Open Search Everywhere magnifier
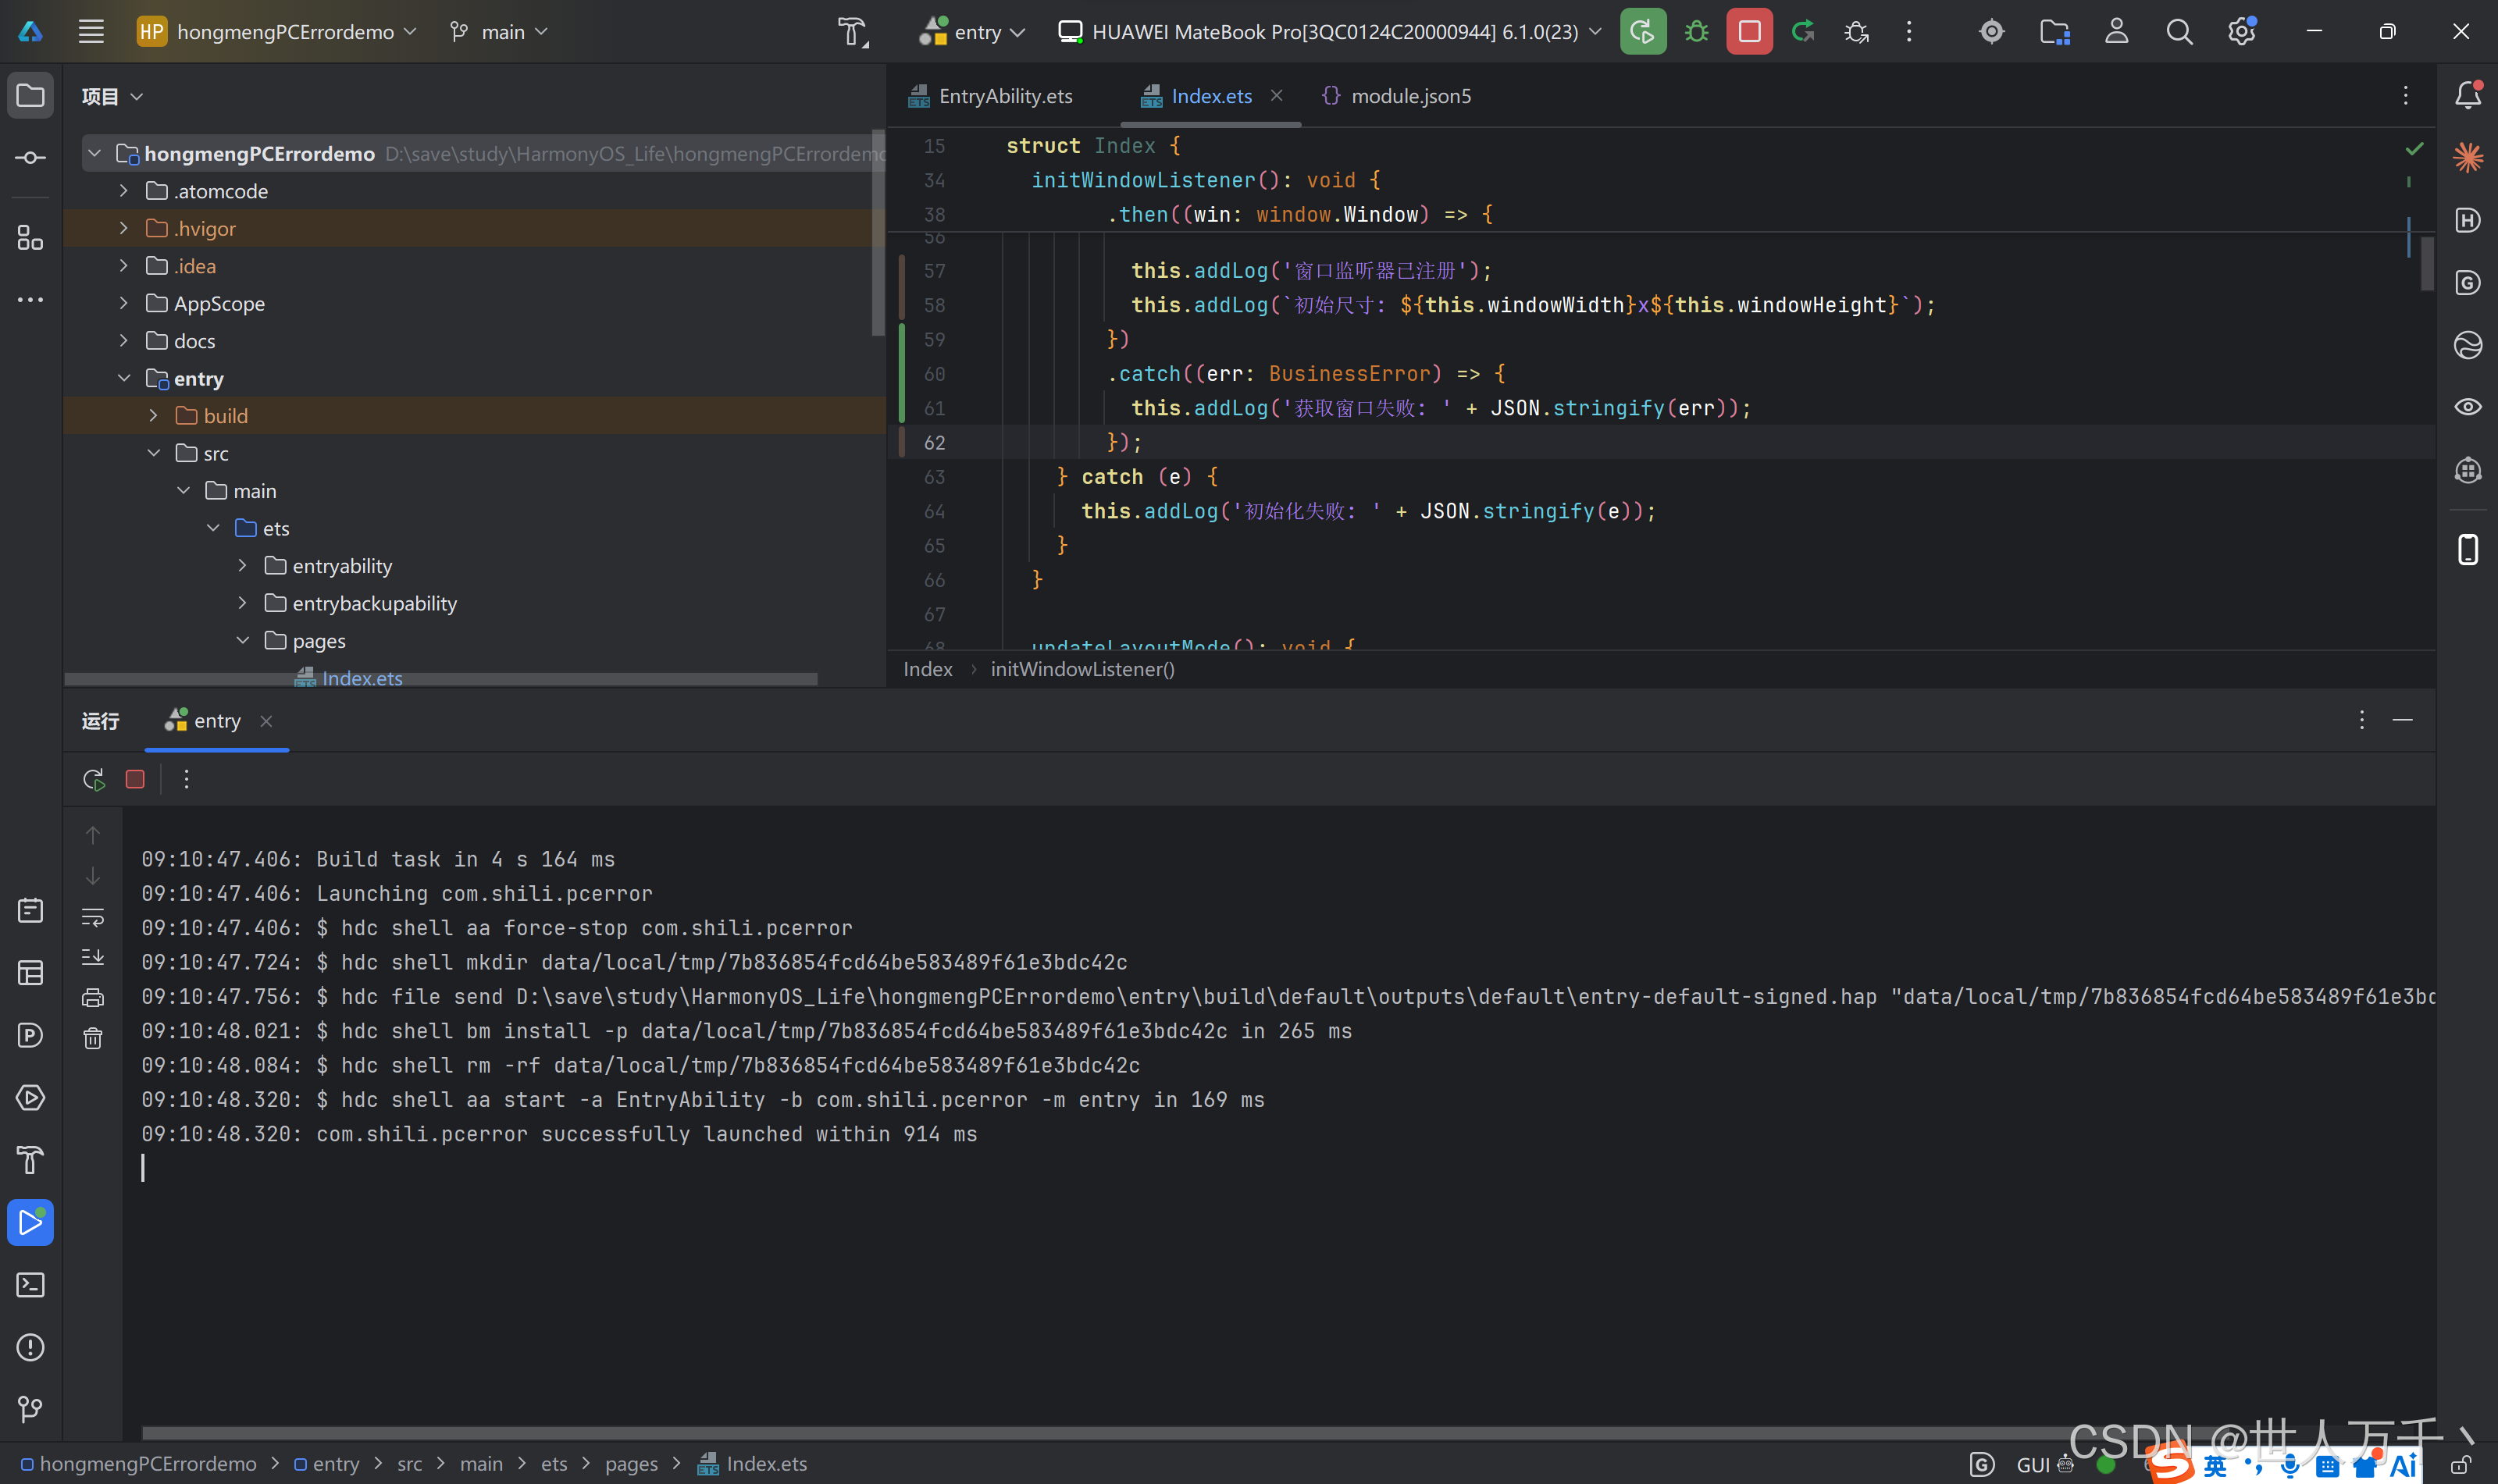 [2179, 31]
